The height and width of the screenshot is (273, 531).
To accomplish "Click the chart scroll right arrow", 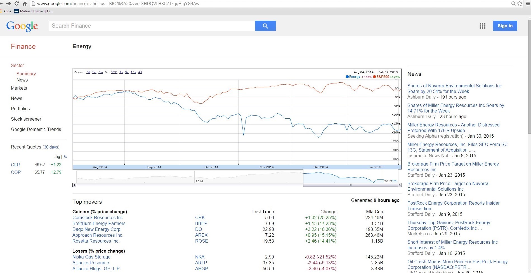I will [x=400, y=185].
